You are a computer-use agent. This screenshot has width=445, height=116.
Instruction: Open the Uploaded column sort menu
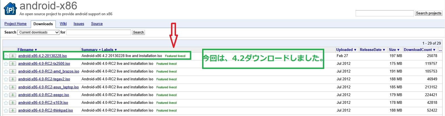click(x=346, y=50)
